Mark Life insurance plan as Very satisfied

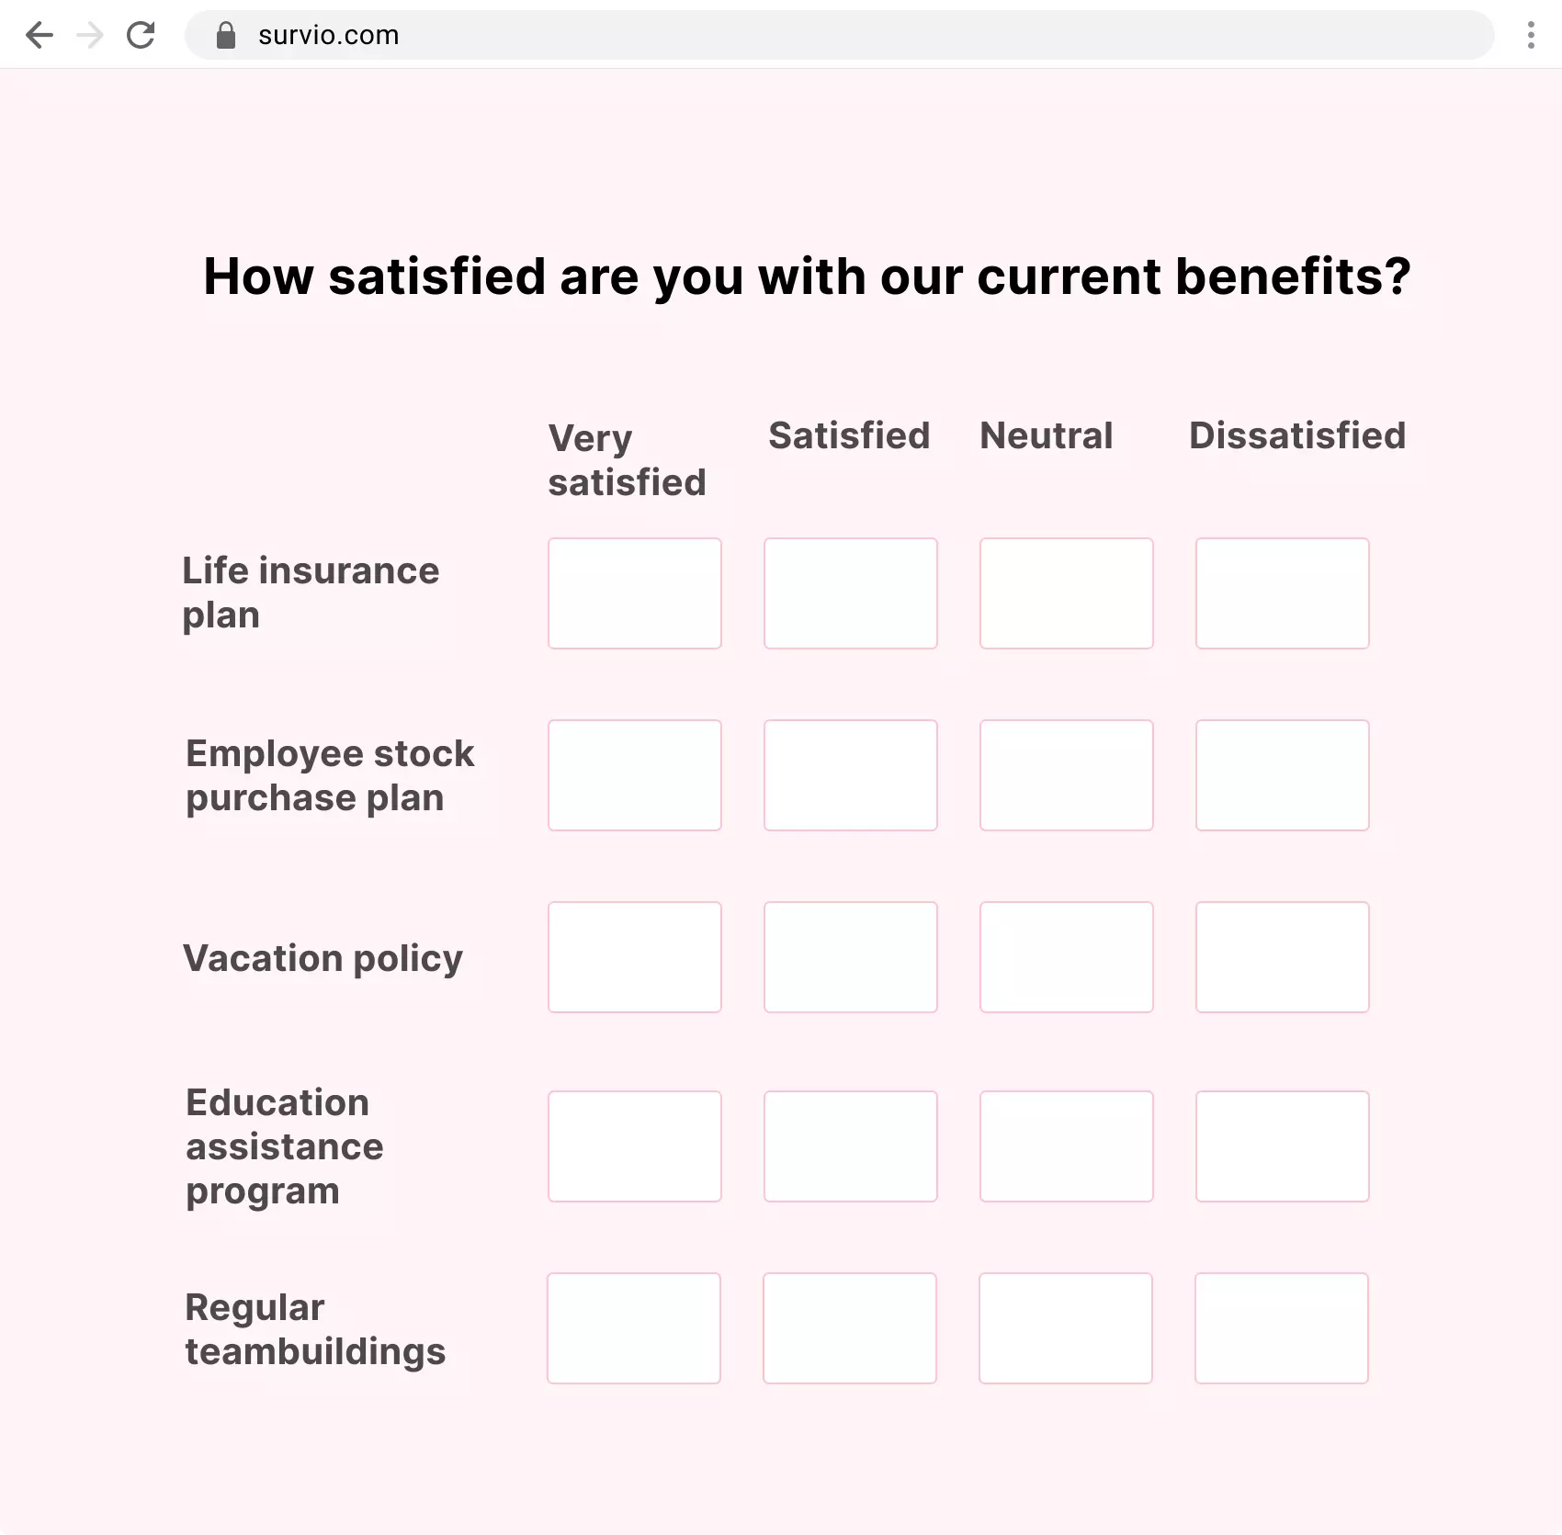click(635, 593)
